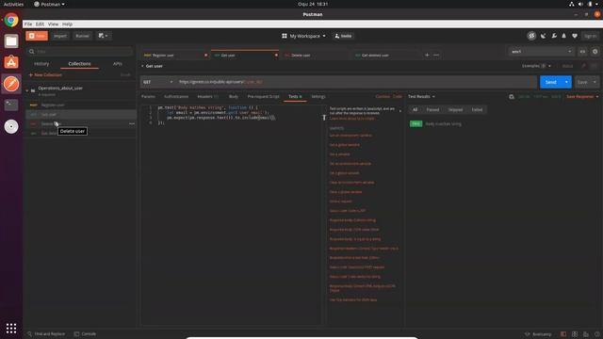The image size is (603, 339).
Task: Filter test results by Passed
Action: [x=432, y=110]
